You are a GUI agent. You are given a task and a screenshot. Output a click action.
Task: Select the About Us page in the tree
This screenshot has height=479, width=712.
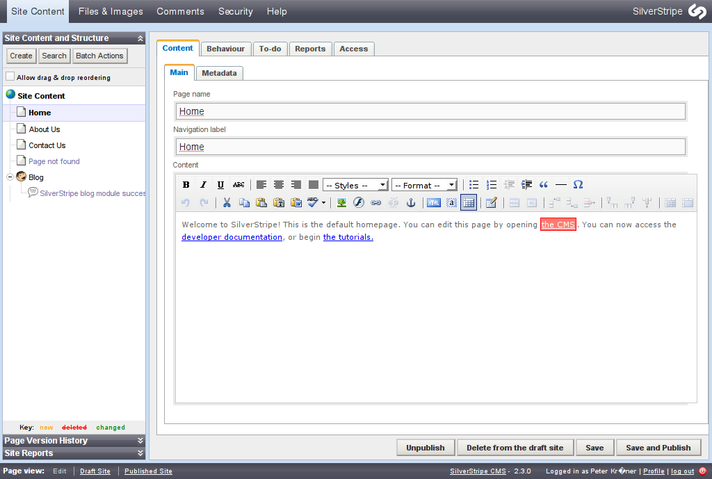tap(44, 129)
